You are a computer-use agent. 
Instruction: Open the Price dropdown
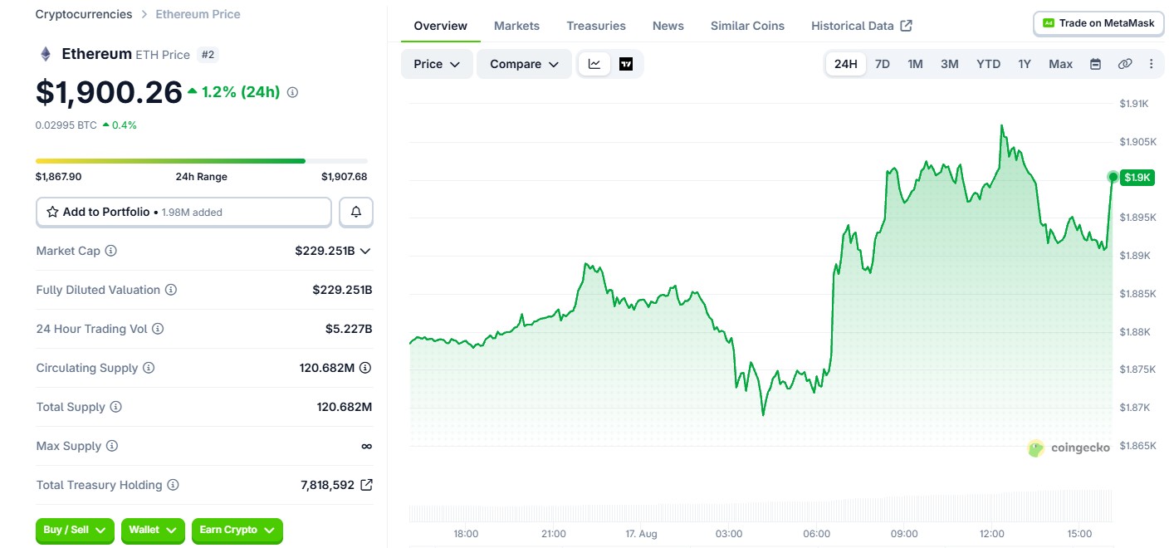[437, 64]
